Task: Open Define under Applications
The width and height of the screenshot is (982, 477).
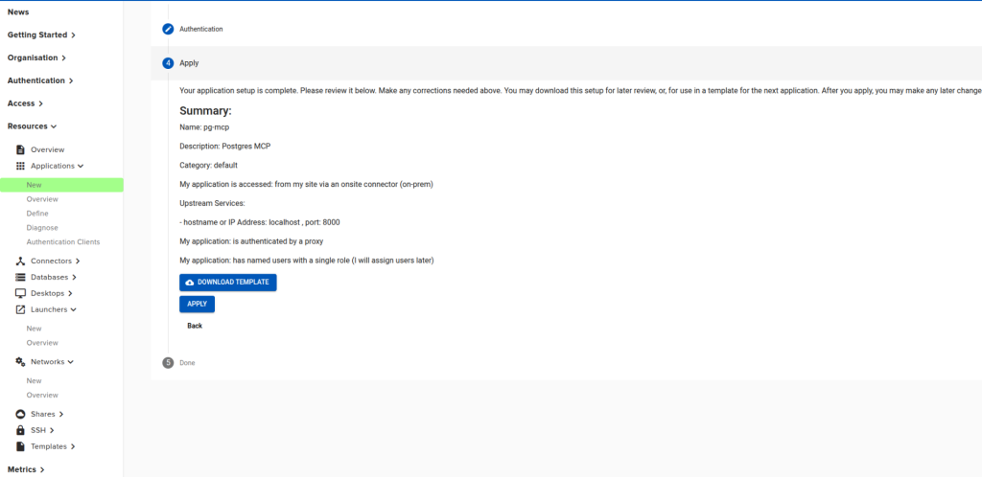Action: click(37, 214)
